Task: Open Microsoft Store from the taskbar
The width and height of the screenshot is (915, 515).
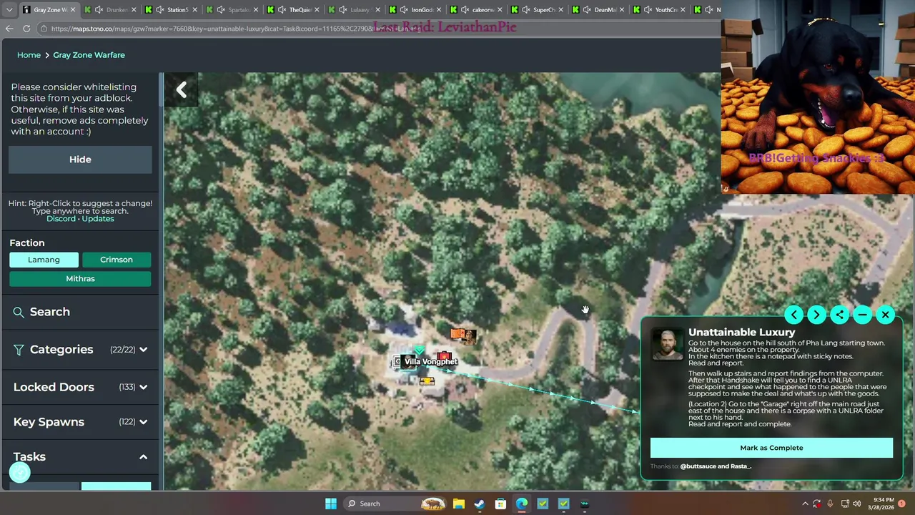Action: [x=500, y=504]
